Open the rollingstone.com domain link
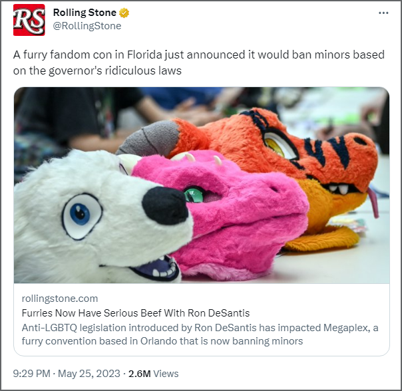Screen dimensions: 402x391 click(60, 299)
